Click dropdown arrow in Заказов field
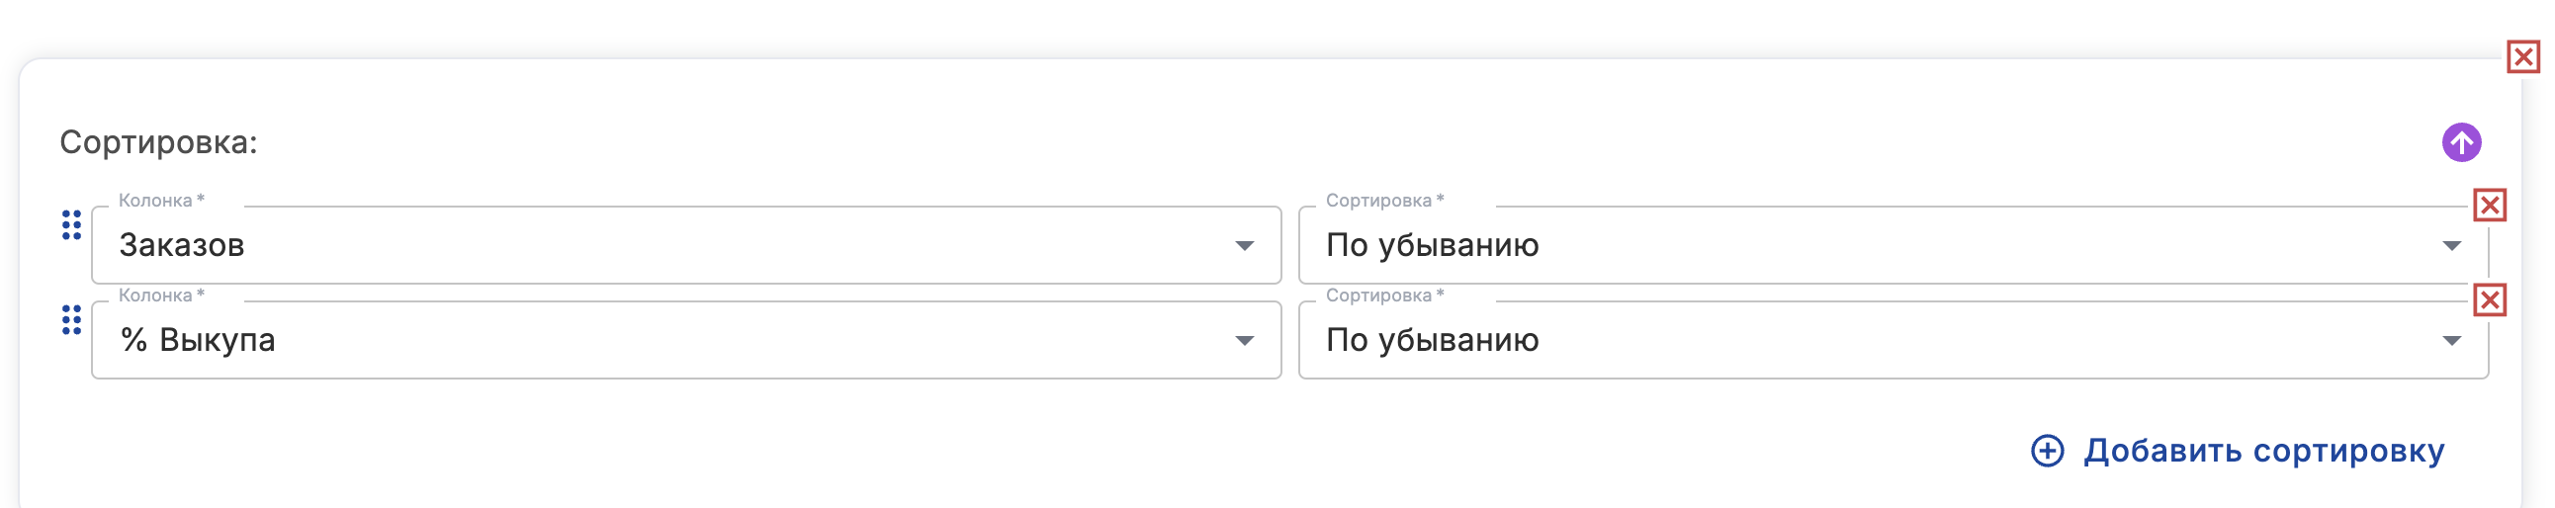2555x508 pixels. (1244, 246)
